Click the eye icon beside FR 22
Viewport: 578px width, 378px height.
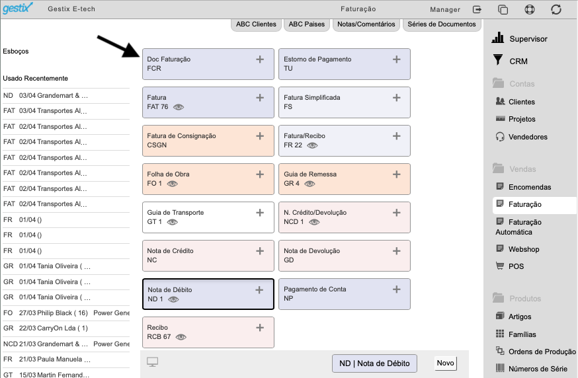click(x=312, y=145)
